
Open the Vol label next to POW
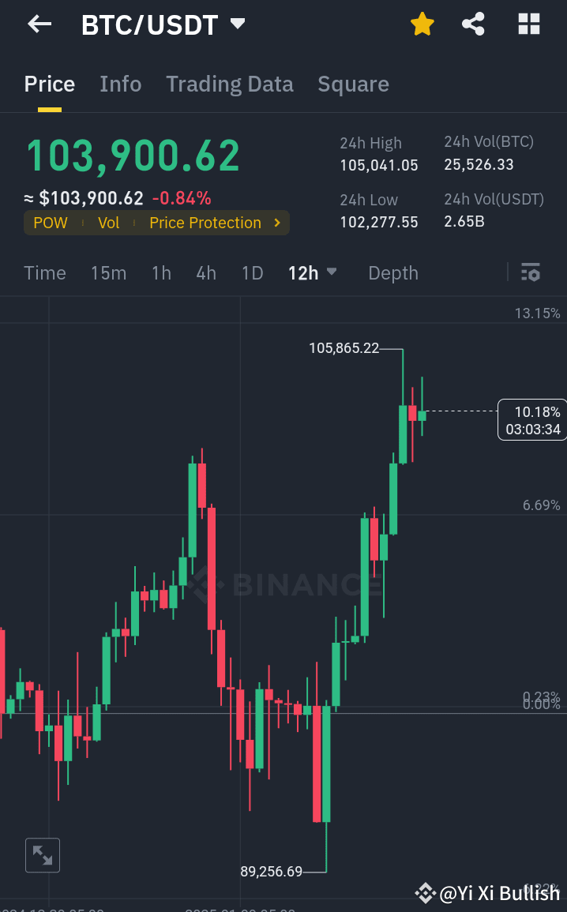tap(108, 223)
